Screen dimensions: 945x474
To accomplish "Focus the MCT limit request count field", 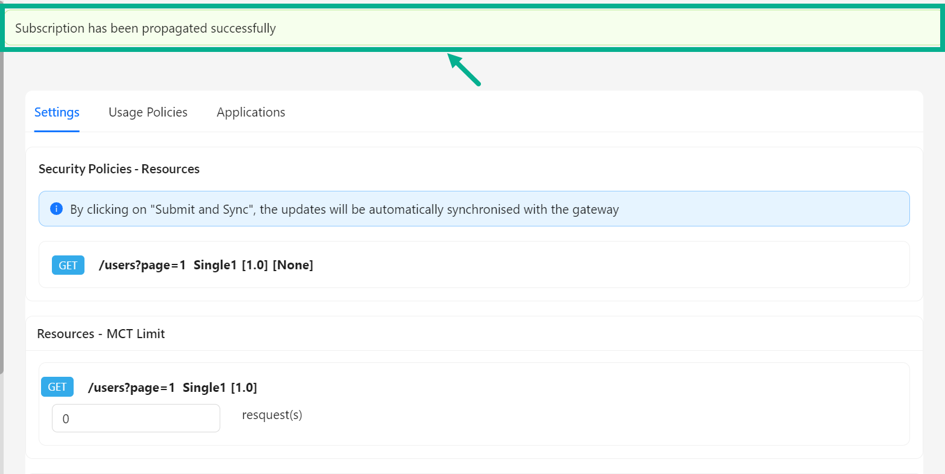I will [x=136, y=418].
